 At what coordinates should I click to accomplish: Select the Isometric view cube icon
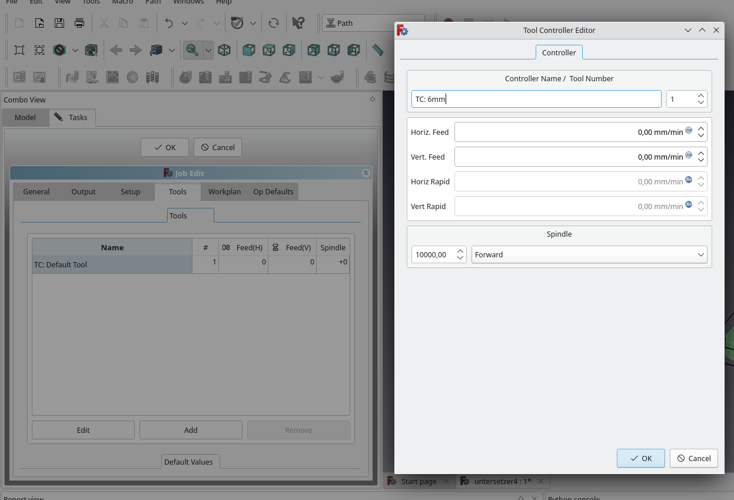point(224,50)
